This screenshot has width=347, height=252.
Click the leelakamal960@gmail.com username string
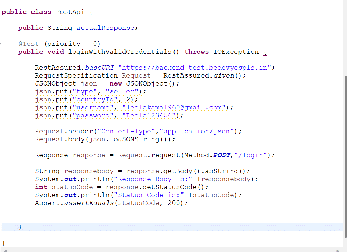(174, 108)
